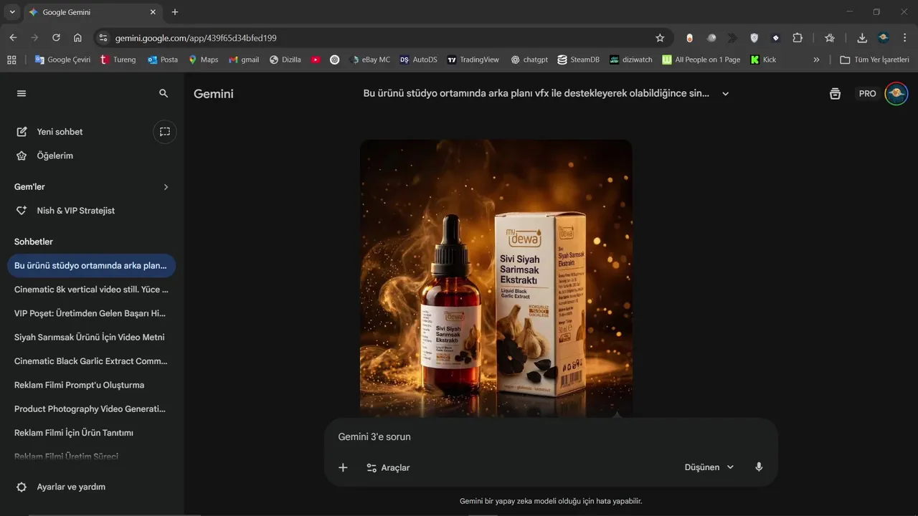918x516 pixels.
Task: Go to the browser home page icon
Action: (x=77, y=38)
